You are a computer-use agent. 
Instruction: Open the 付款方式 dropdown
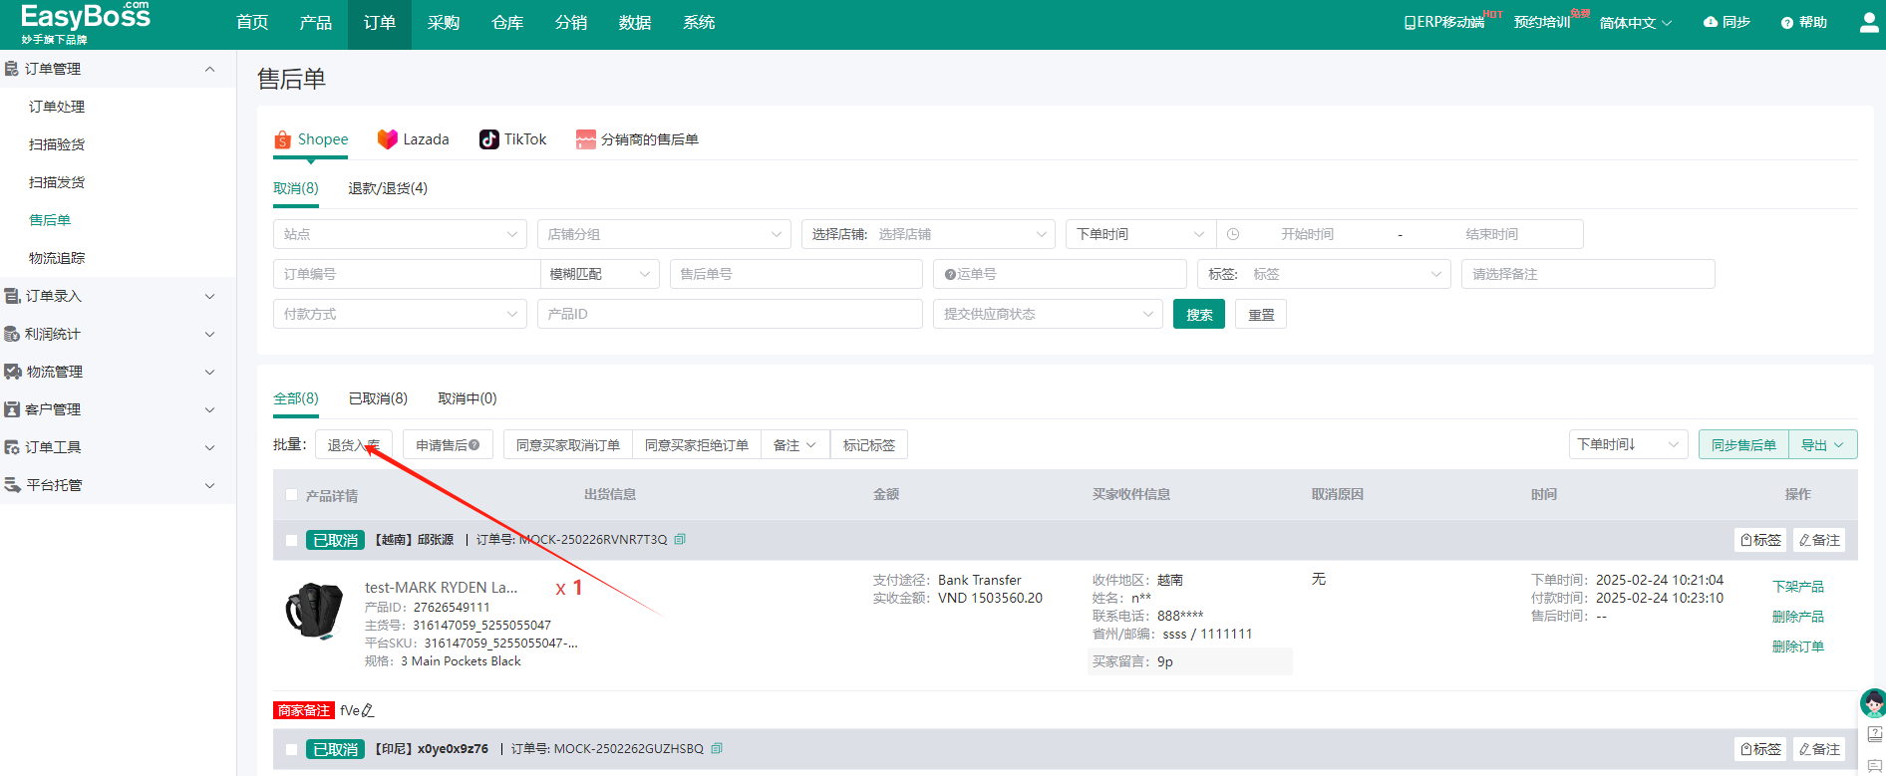point(400,314)
